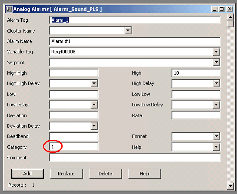Click the Category field containing 1
The height and width of the screenshot is (194, 237).
coord(73,147)
